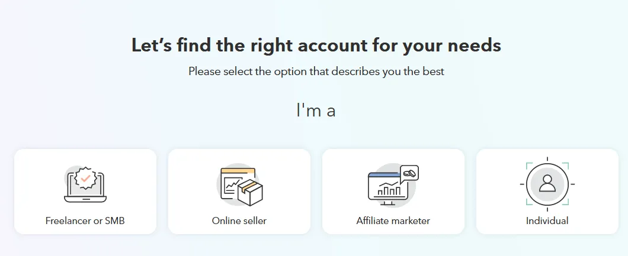
Task: Select the Affiliate marketer account card
Action: tap(393, 192)
